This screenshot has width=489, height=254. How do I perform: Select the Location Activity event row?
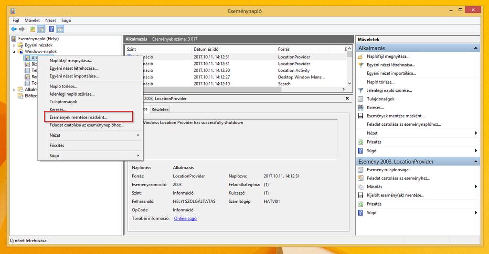pyautogui.click(x=236, y=71)
